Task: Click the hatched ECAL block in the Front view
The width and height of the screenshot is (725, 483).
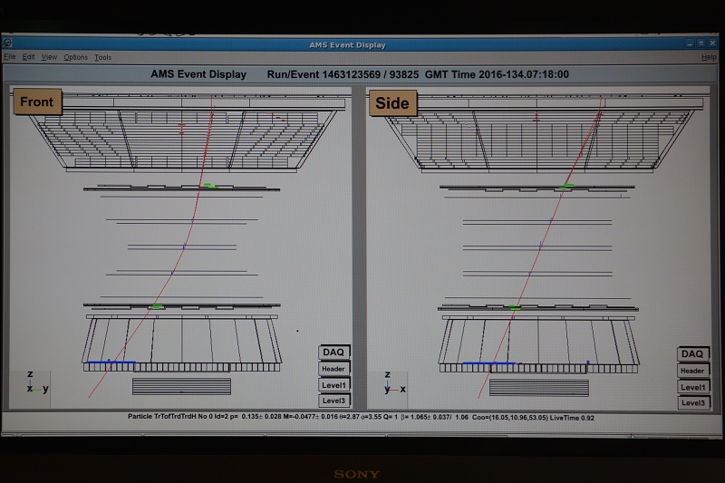Action: tap(182, 386)
